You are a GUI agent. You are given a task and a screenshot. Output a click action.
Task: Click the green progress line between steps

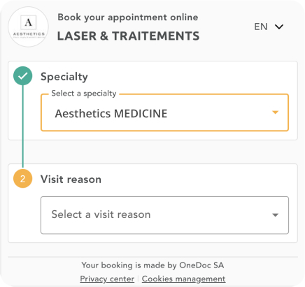[x=23, y=126]
